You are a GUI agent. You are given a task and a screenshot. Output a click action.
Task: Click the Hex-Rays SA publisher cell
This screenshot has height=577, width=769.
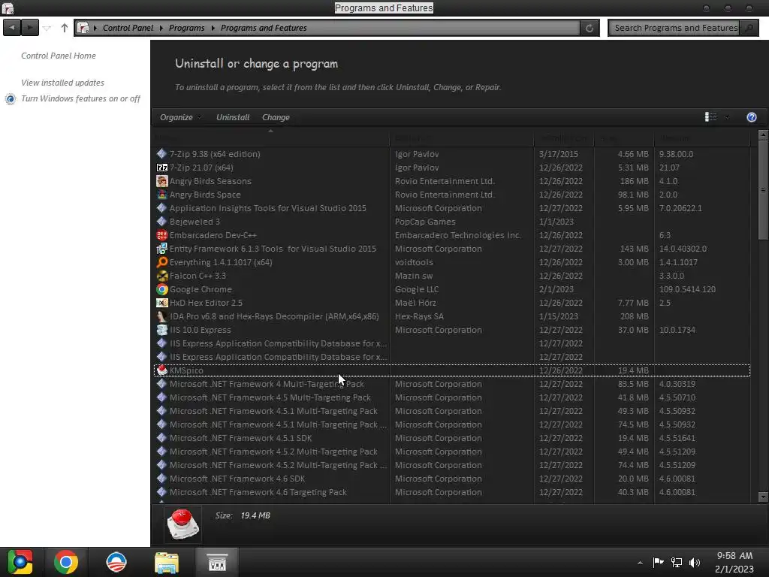tap(419, 316)
